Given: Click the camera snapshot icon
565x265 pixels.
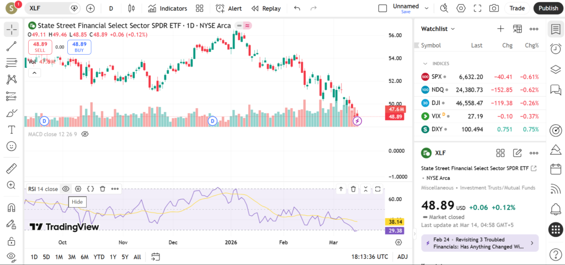Looking at the screenshot, I should pos(494,8).
